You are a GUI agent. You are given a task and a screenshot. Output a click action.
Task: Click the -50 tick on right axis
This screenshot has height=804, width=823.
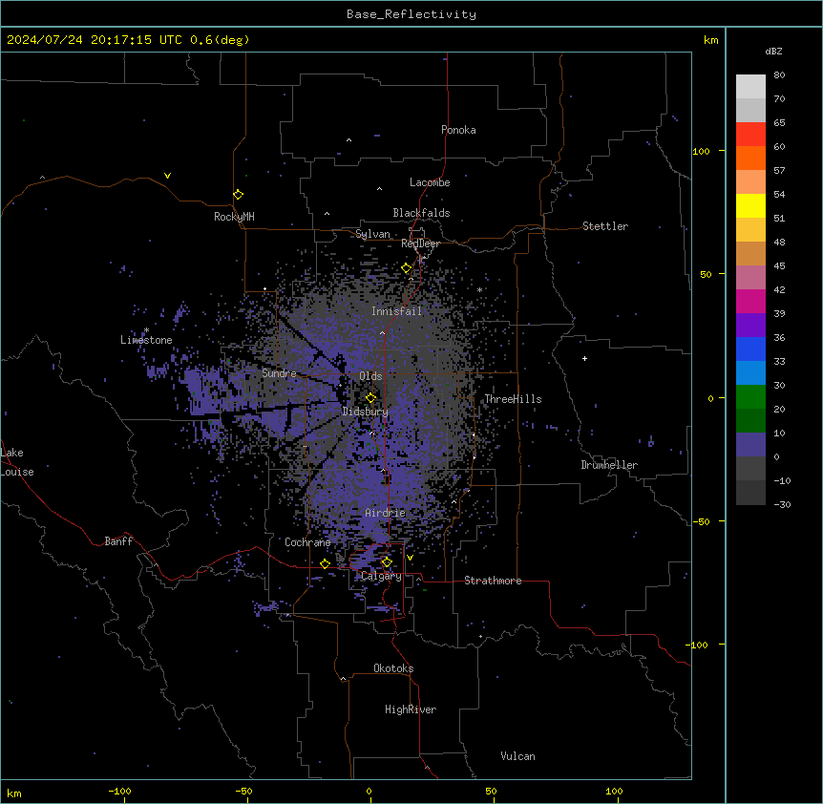point(701,521)
